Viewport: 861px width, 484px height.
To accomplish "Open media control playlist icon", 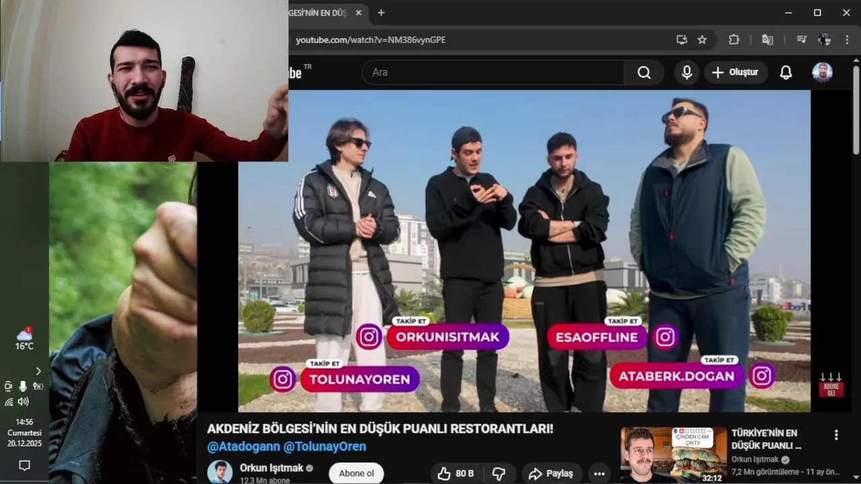I will [801, 40].
